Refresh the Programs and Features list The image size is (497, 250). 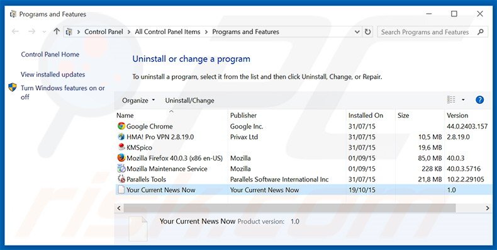click(x=367, y=31)
